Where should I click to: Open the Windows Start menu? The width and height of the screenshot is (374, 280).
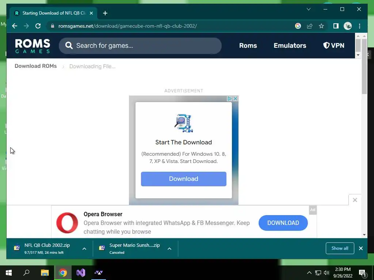click(x=9, y=273)
